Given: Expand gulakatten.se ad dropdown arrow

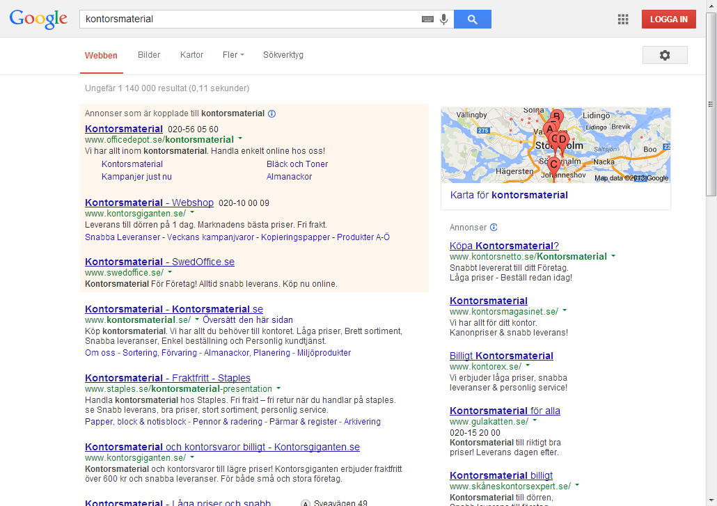Looking at the screenshot, I should point(535,420).
